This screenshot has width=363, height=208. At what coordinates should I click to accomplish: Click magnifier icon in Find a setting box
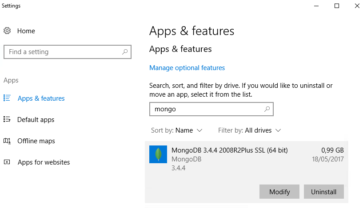coord(125,52)
